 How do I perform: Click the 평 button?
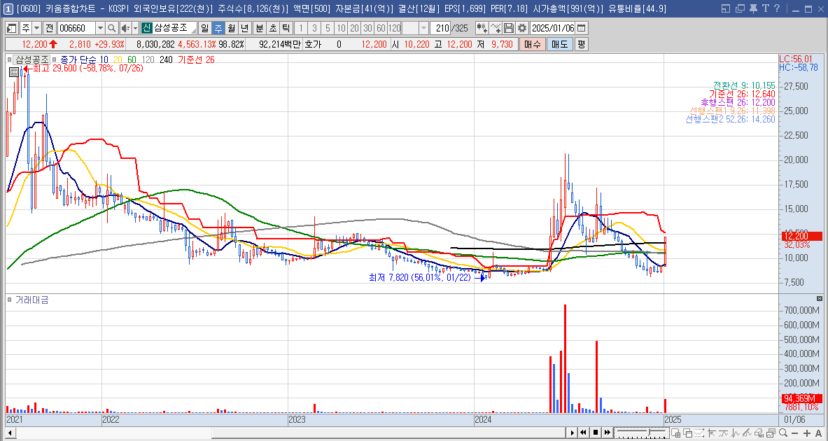581,44
